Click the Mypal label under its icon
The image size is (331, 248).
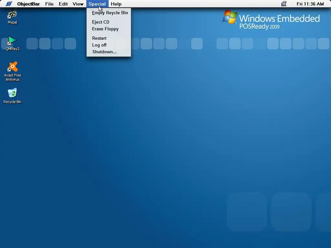(x=13, y=22)
